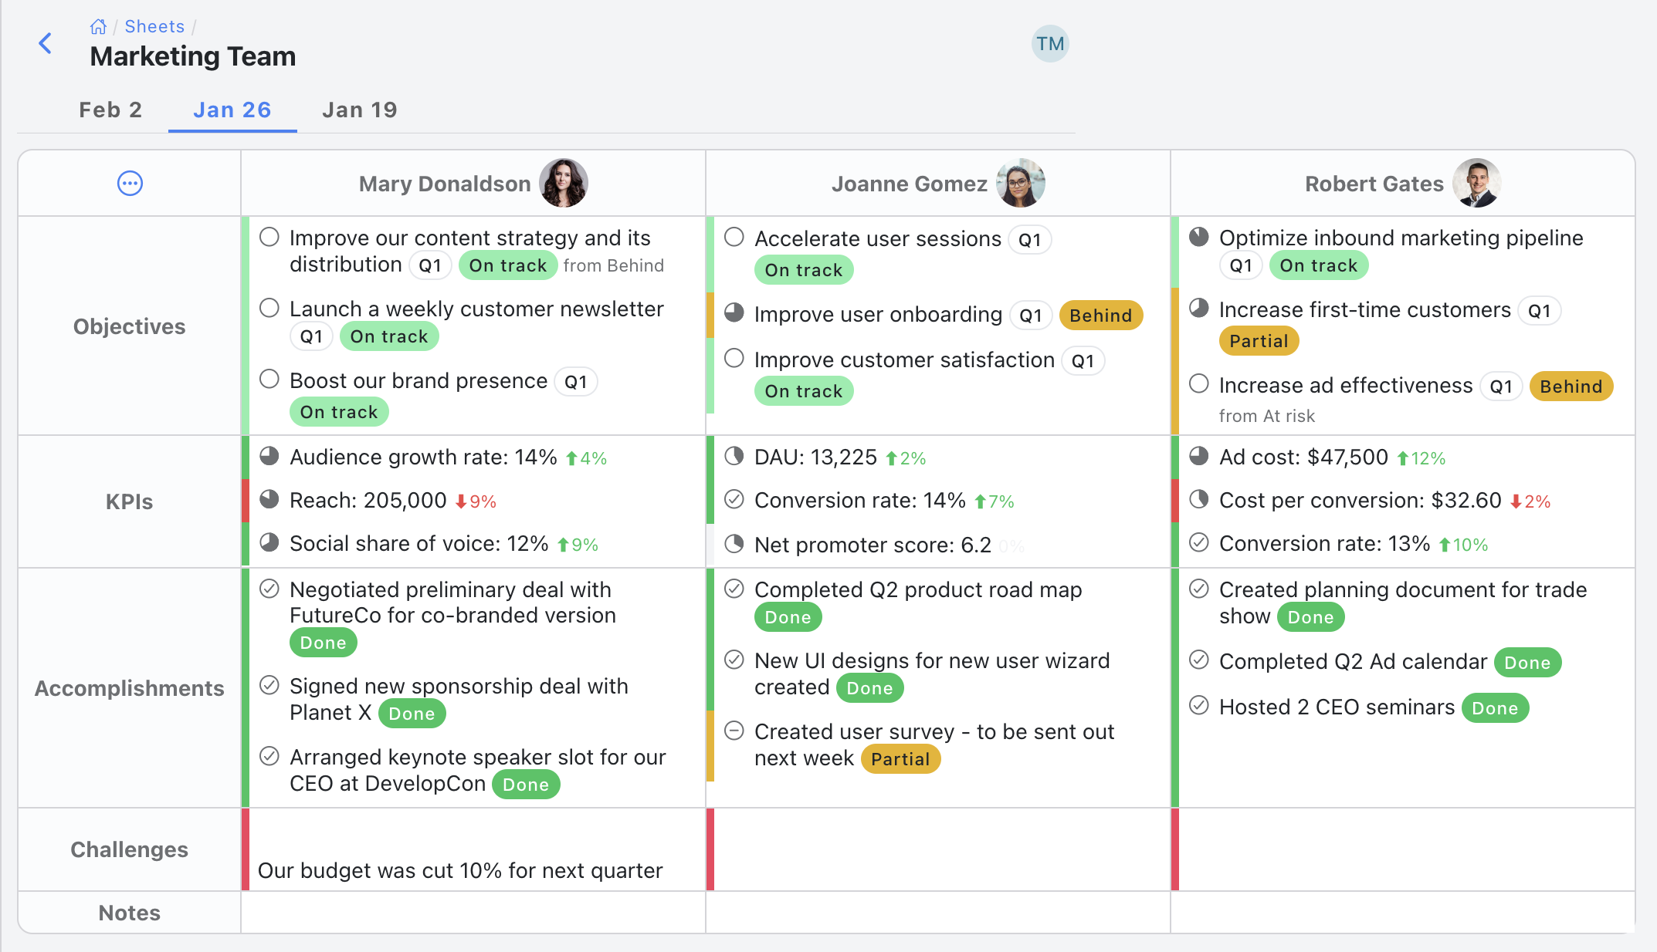Click check icon beside Robert's Conversion rate 13%
1657x952 pixels.
1199,542
